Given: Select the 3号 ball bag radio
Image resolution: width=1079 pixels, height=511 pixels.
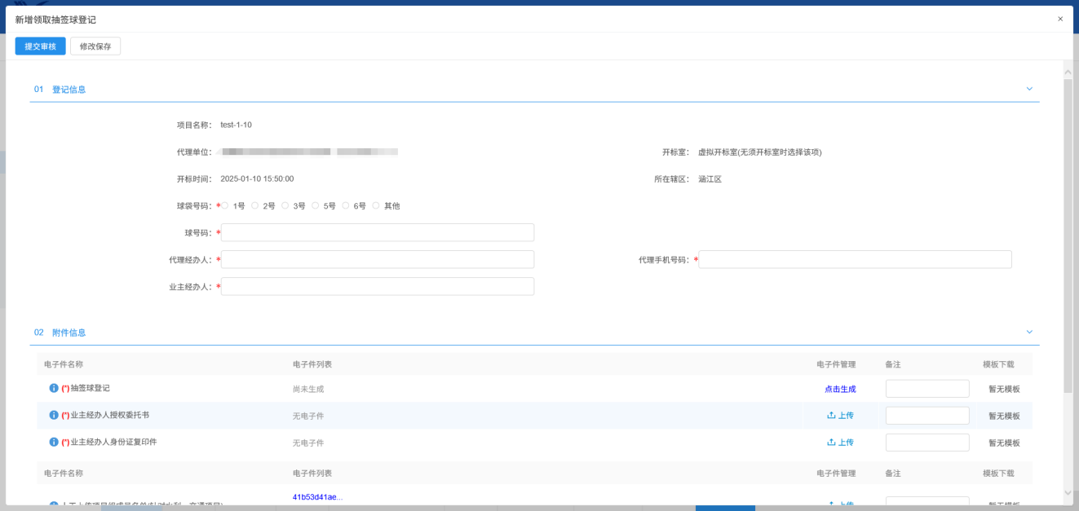Looking at the screenshot, I should point(285,206).
